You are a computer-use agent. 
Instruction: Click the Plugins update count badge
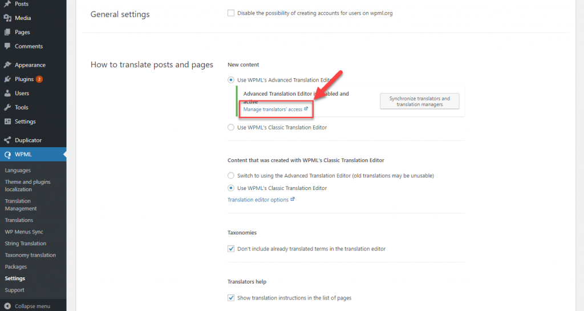tap(39, 79)
